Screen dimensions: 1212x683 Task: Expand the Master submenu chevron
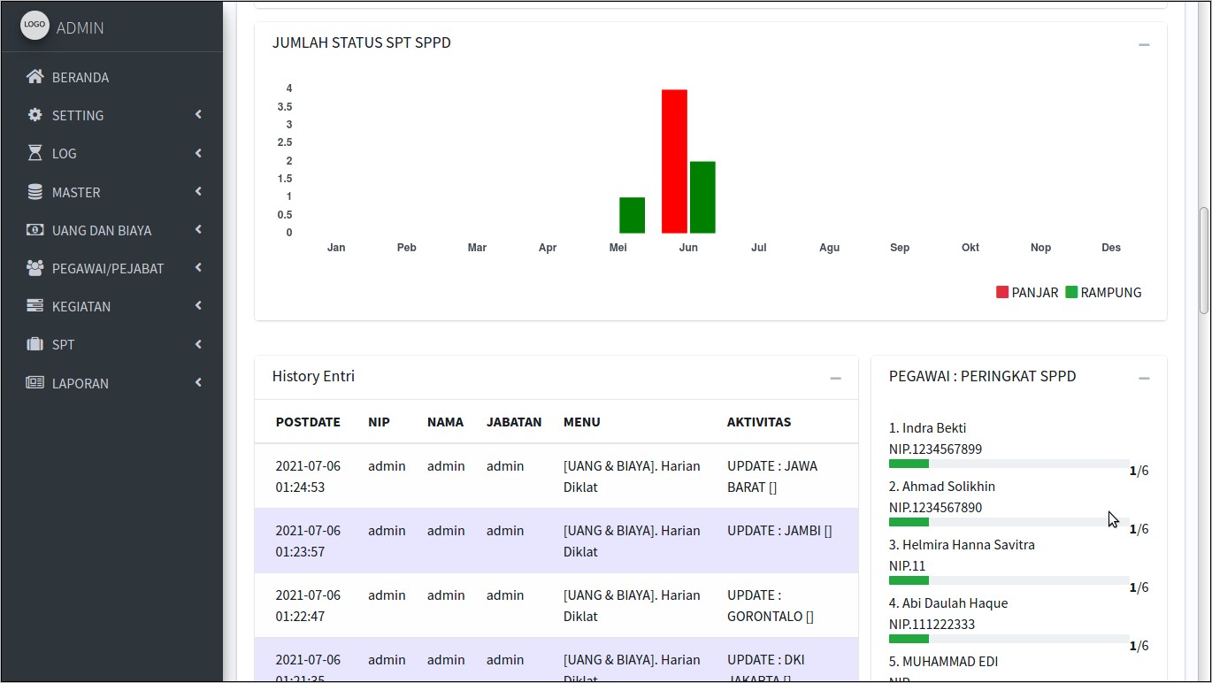click(x=198, y=191)
